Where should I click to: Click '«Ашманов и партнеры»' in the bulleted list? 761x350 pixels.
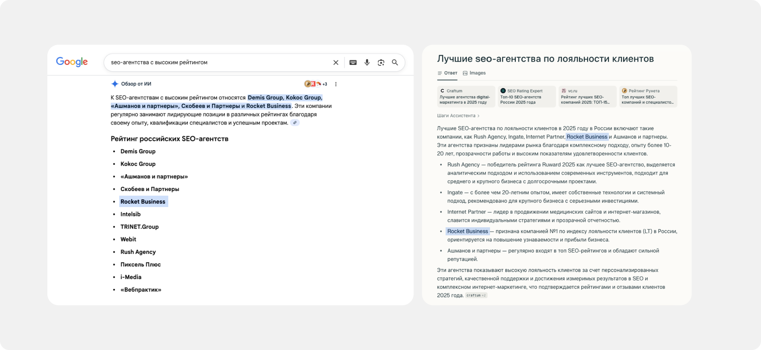pyautogui.click(x=154, y=177)
